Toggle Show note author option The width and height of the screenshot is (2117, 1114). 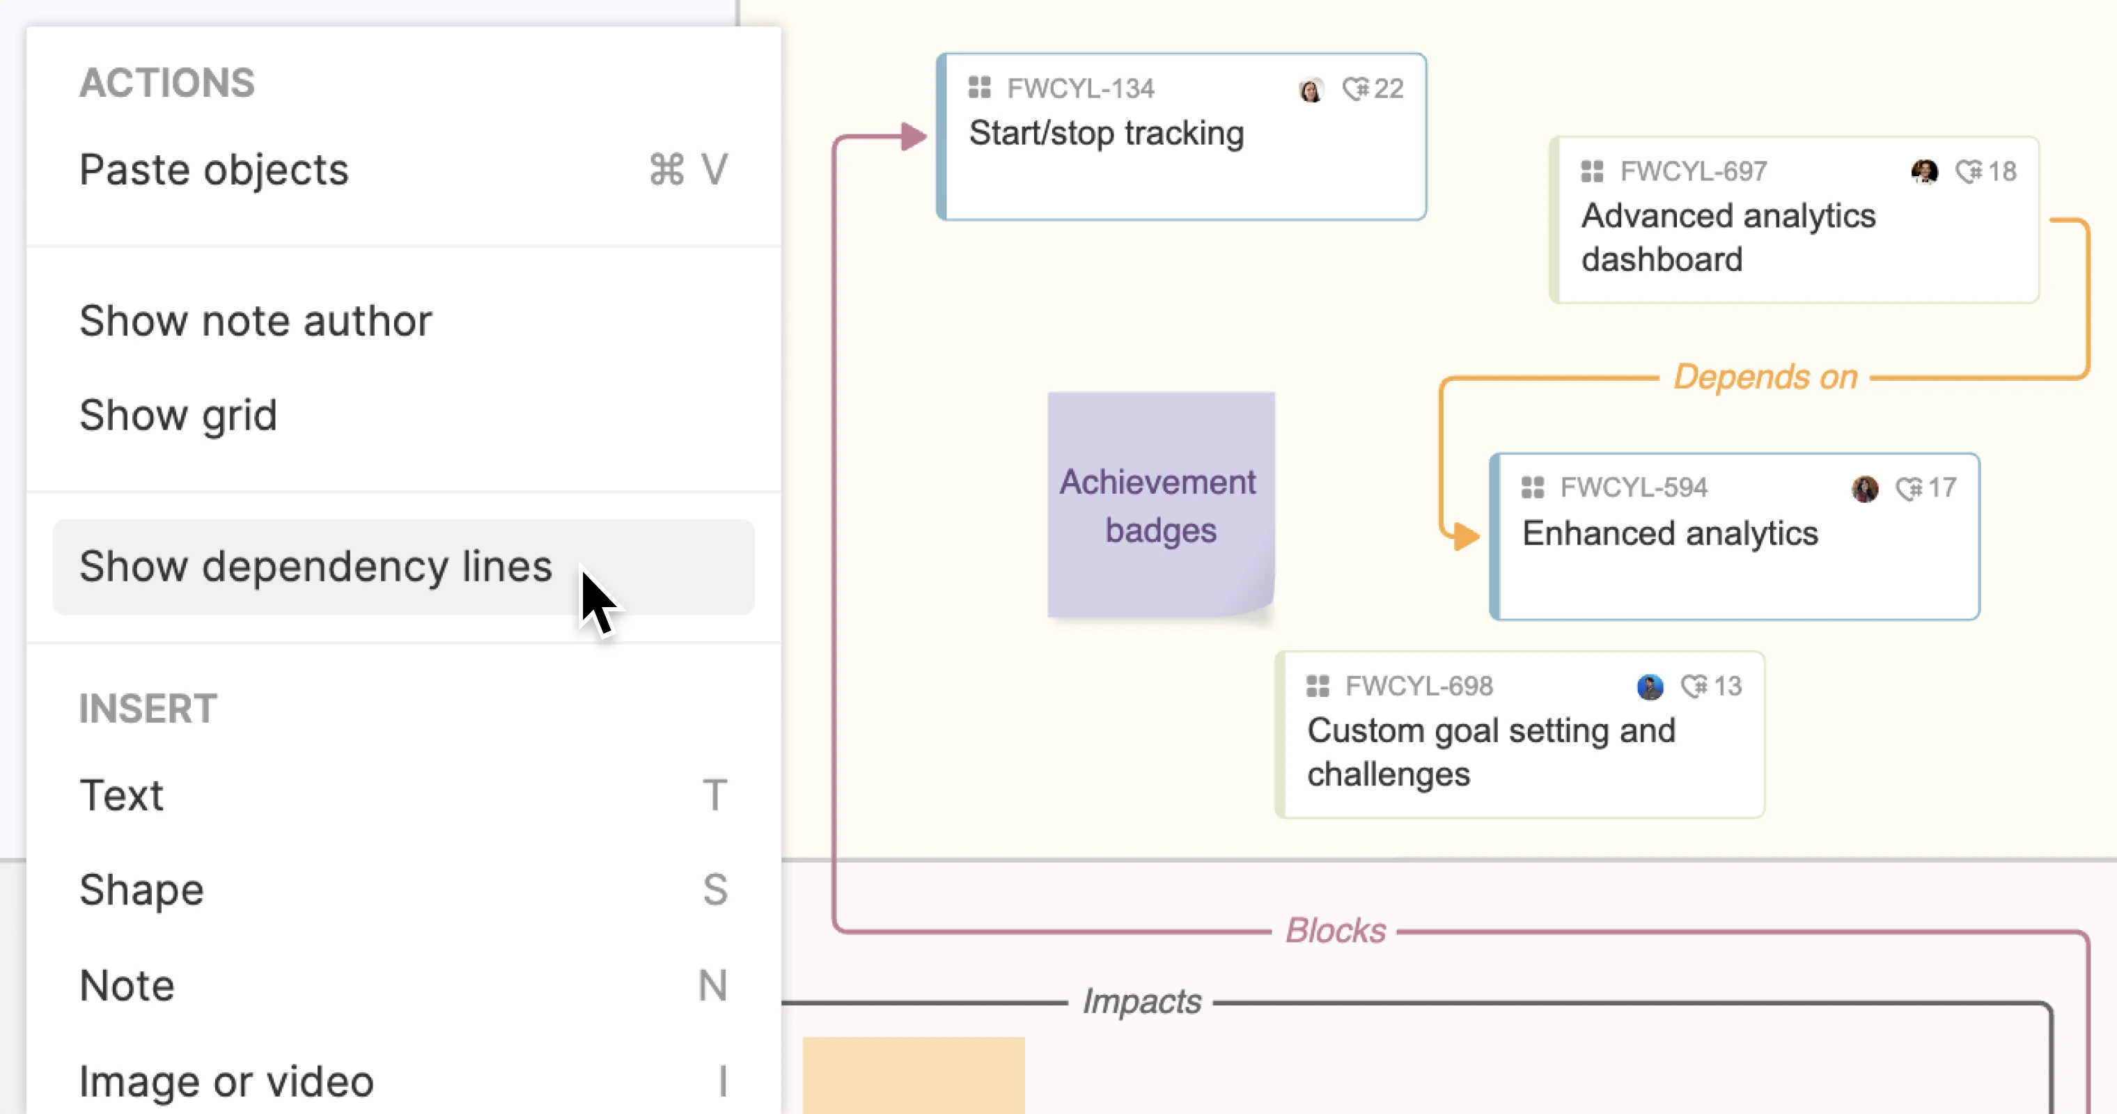click(x=256, y=320)
